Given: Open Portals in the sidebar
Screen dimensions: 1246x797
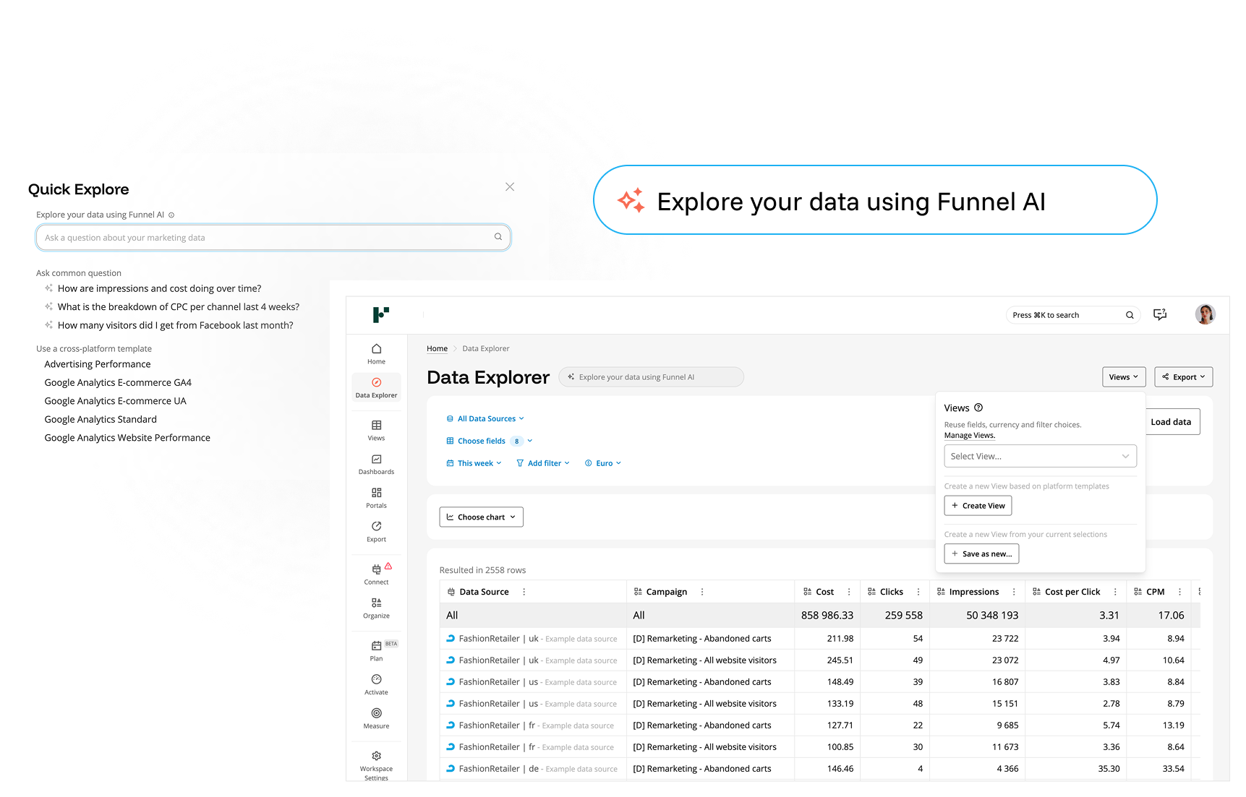Looking at the screenshot, I should click(376, 498).
